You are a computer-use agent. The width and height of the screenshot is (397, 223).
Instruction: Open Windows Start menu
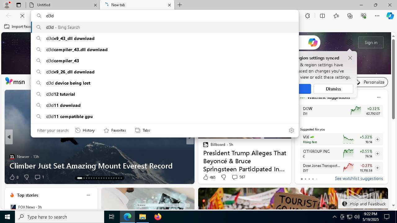click(x=7, y=217)
